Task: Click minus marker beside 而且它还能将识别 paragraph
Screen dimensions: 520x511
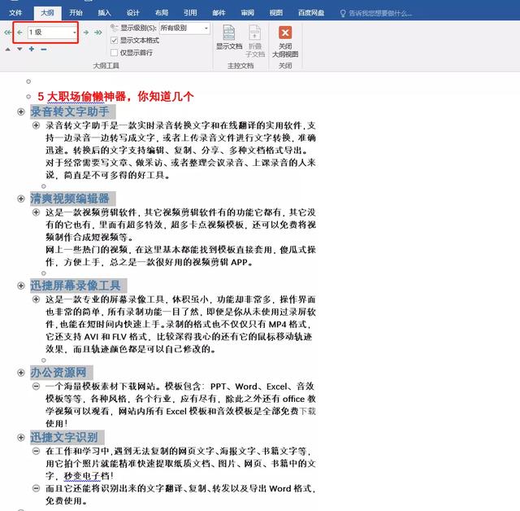Action: pos(36,488)
